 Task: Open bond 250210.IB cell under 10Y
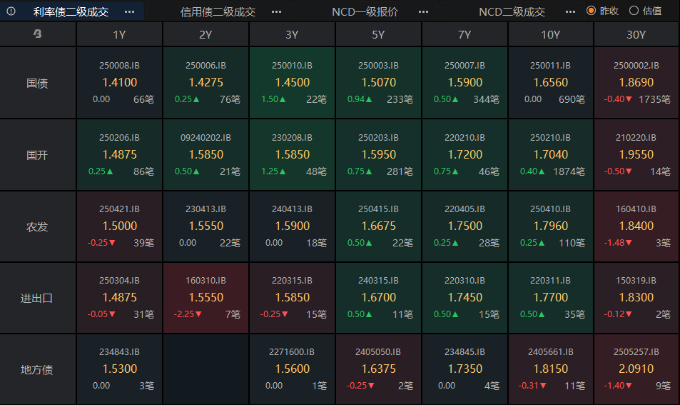click(550, 154)
